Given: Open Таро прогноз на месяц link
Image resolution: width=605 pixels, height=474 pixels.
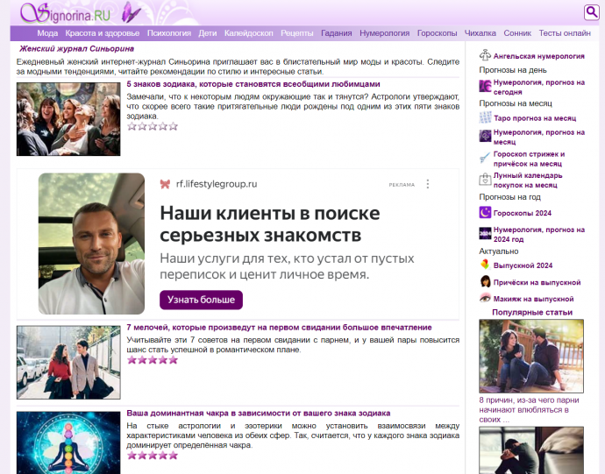Looking at the screenshot, I should (x=535, y=118).
